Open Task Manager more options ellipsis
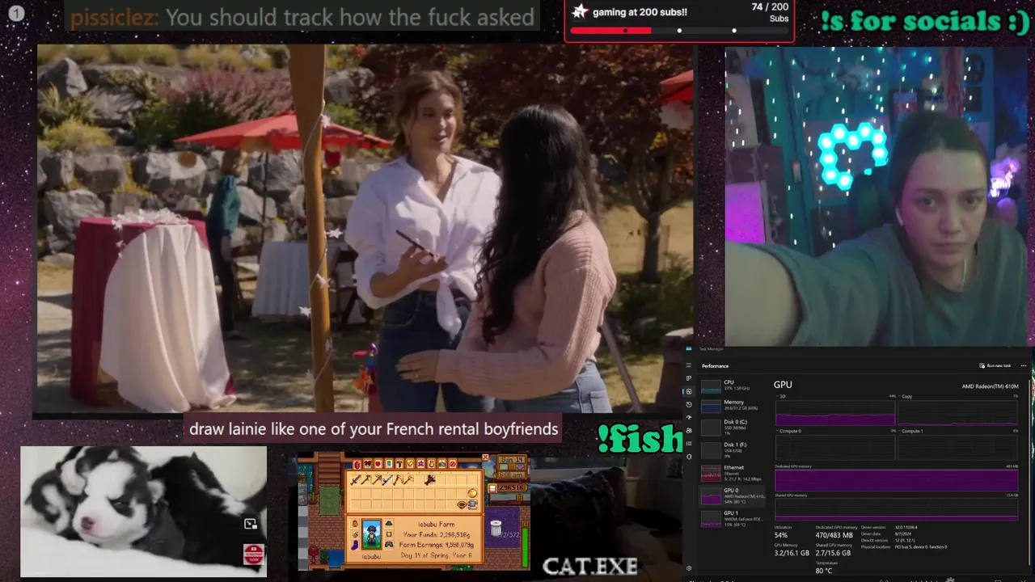The width and height of the screenshot is (1035, 582). pyautogui.click(x=1024, y=365)
